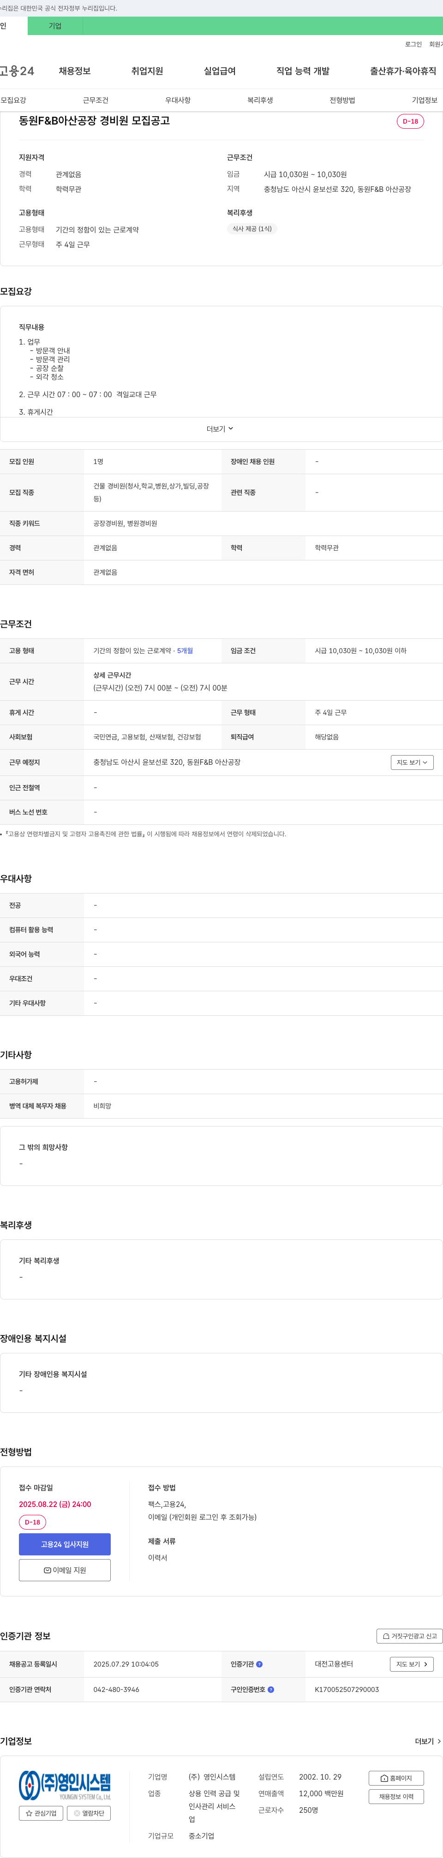Open 지도 보기 for 대전고용센터
Viewport: 443px width, 1858px height.
pyautogui.click(x=412, y=1664)
